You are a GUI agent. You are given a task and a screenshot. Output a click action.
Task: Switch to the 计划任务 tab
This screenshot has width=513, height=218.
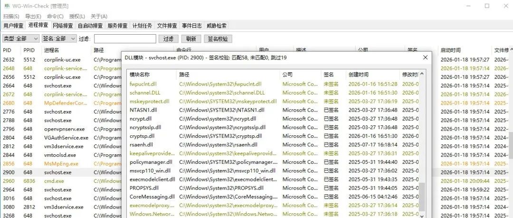tap(142, 26)
